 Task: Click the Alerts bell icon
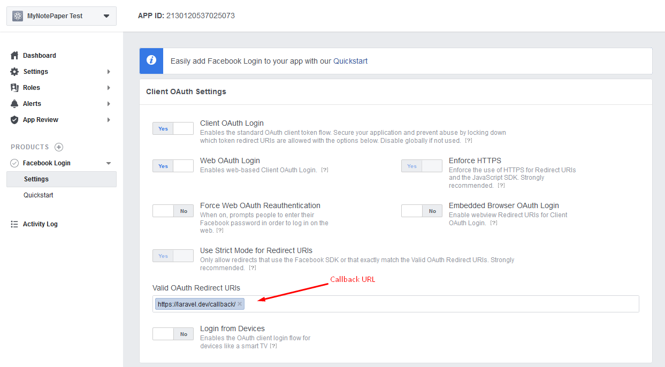[x=14, y=104]
